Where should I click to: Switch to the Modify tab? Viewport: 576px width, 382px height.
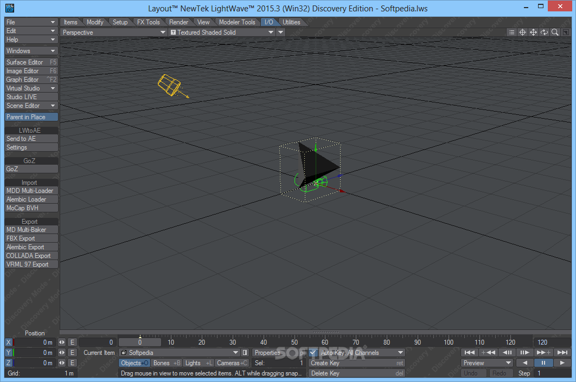click(95, 22)
